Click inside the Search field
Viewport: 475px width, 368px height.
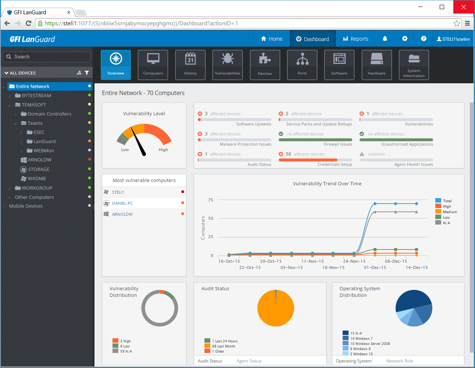[47, 57]
